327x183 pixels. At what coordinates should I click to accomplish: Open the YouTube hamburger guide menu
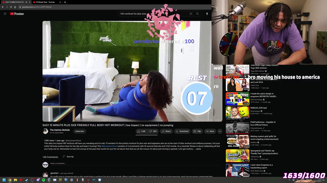pyautogui.click(x=5, y=14)
